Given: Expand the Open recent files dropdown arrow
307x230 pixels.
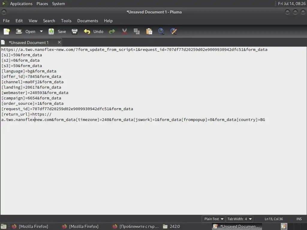Looking at the screenshot, I should tap(41, 31).
